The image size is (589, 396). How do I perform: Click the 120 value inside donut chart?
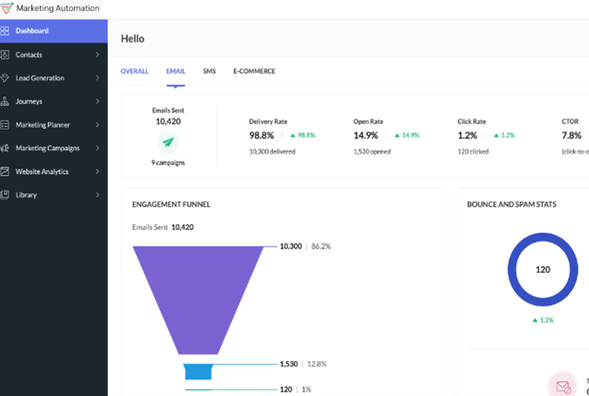pyautogui.click(x=543, y=269)
